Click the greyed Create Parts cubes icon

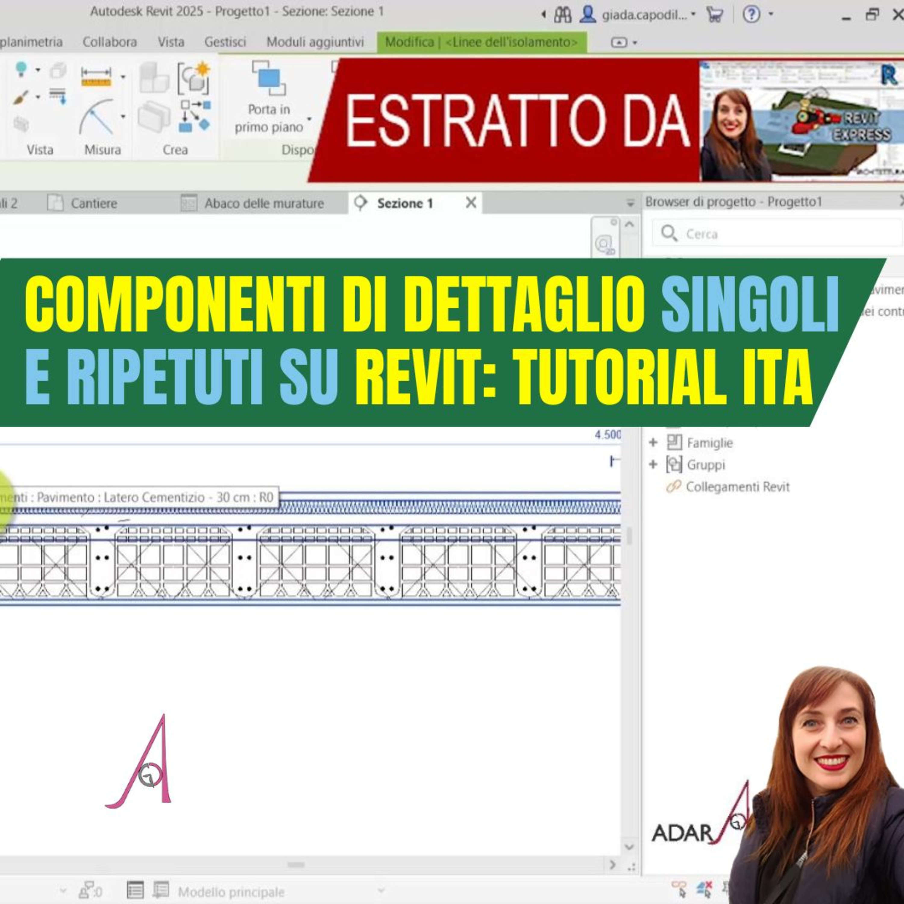click(x=154, y=78)
